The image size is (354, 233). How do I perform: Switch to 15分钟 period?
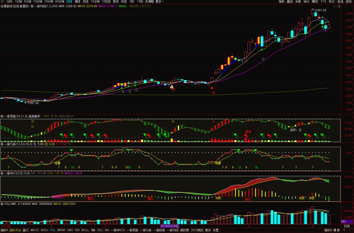point(38,1)
